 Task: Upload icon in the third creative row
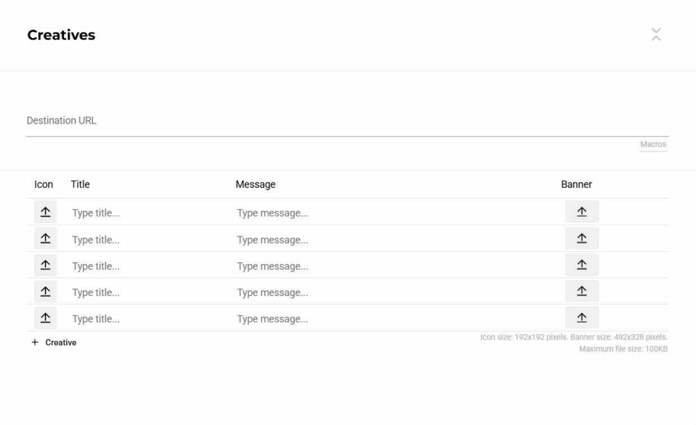pyautogui.click(x=45, y=265)
